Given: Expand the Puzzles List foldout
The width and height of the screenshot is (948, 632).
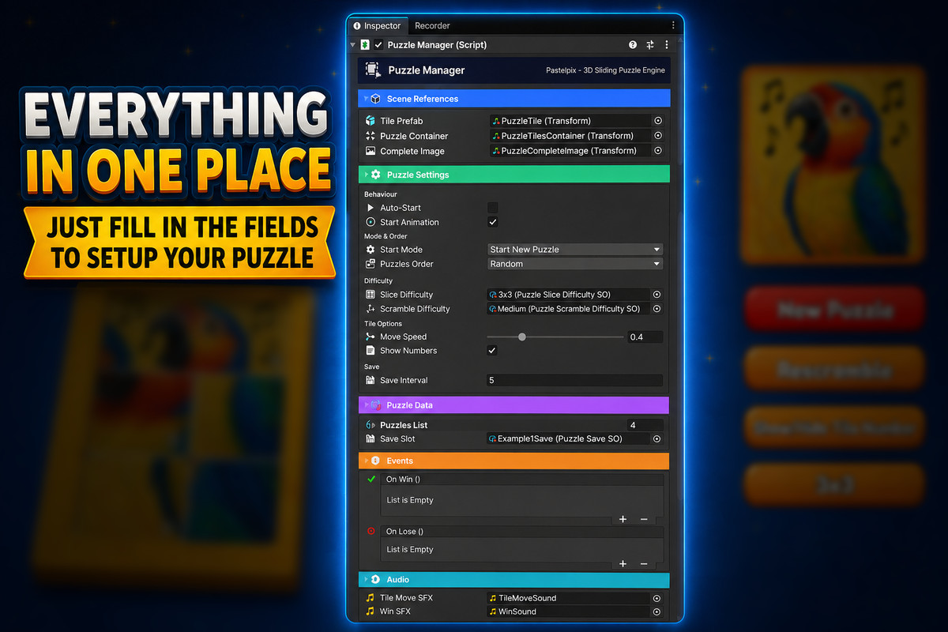Looking at the screenshot, I should pyautogui.click(x=375, y=425).
